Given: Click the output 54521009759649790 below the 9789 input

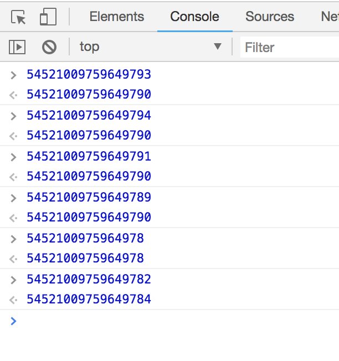Looking at the screenshot, I should [89, 217].
